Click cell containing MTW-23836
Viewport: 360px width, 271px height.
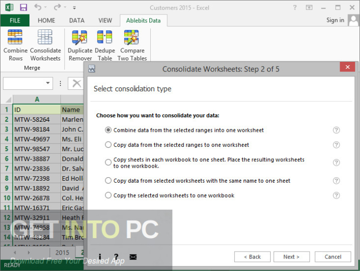(37, 169)
